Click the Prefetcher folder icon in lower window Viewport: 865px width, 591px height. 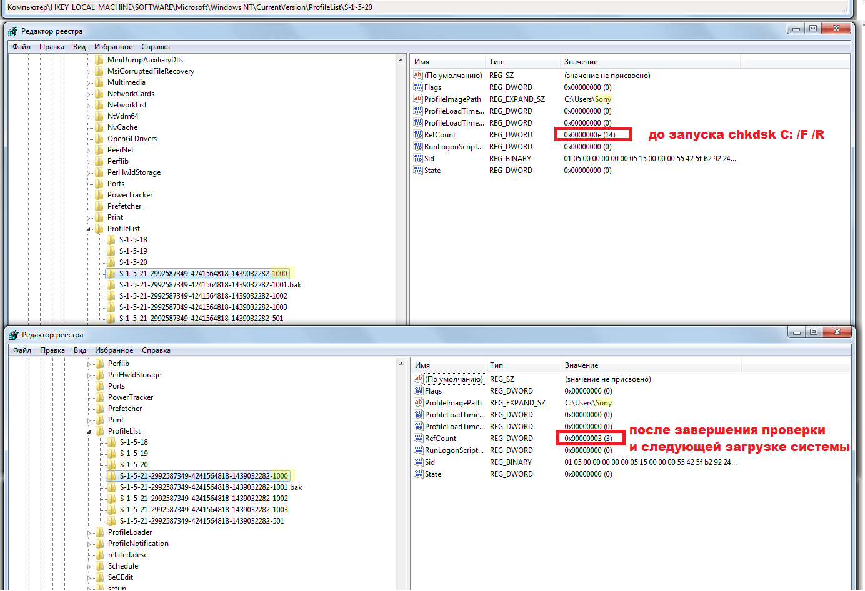pyautogui.click(x=100, y=409)
